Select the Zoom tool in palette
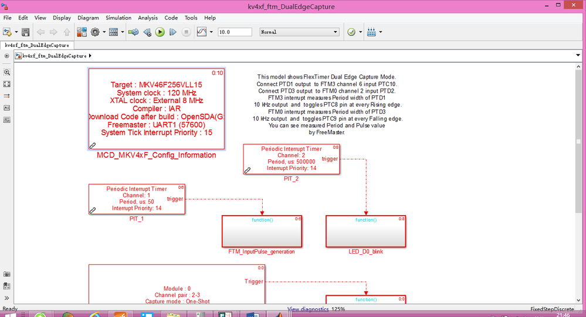The width and height of the screenshot is (586, 317). tap(6, 72)
